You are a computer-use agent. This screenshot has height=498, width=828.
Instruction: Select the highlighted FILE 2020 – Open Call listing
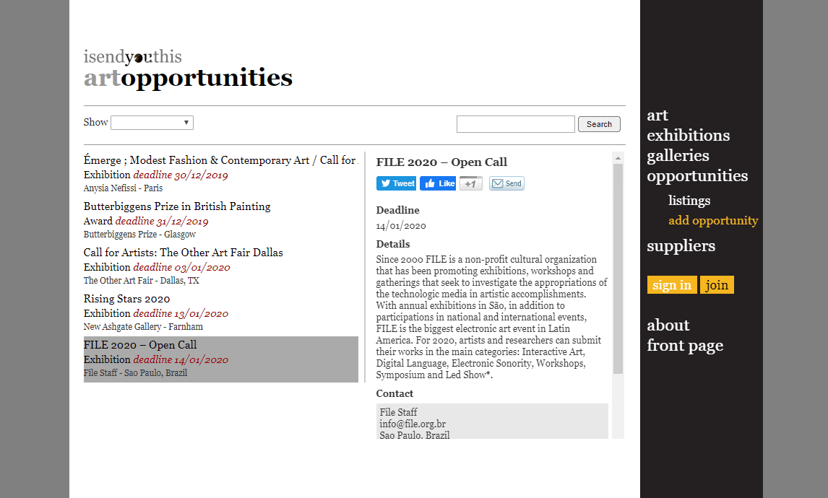click(x=140, y=345)
